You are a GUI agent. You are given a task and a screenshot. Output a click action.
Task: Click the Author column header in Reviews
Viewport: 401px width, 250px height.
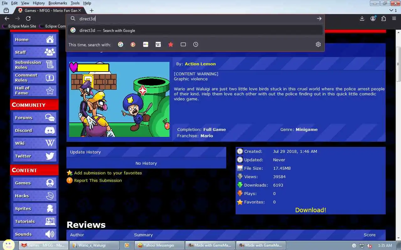click(x=77, y=235)
